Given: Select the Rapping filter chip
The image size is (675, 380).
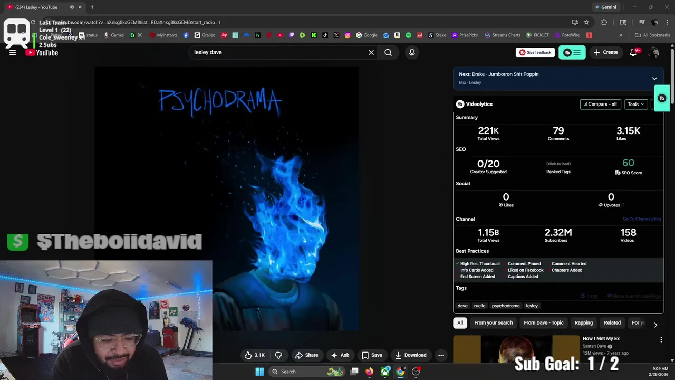Looking at the screenshot, I should pos(584,323).
